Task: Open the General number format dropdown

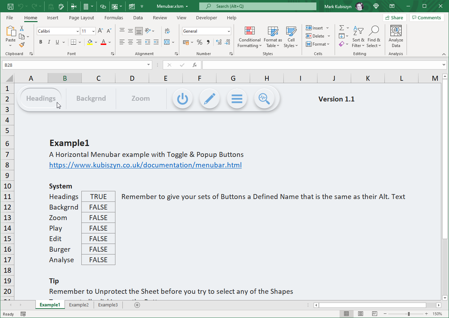Action: (229, 31)
